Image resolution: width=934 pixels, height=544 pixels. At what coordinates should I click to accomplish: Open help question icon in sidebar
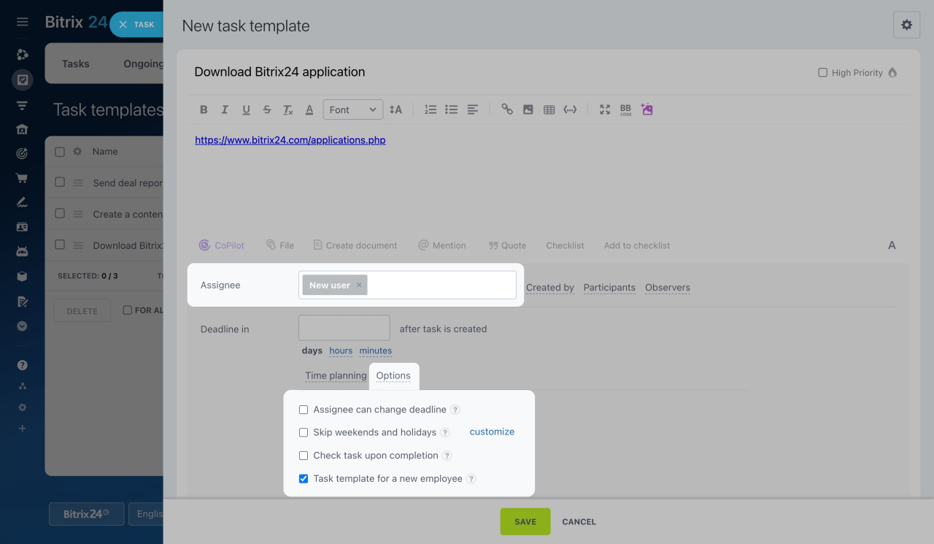tap(23, 365)
